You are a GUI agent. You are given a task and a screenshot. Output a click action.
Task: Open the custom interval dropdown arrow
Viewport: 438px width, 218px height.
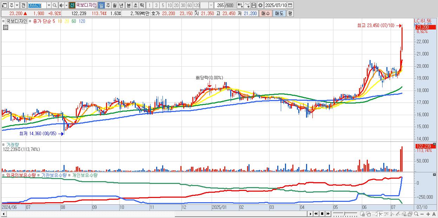click(211, 5)
